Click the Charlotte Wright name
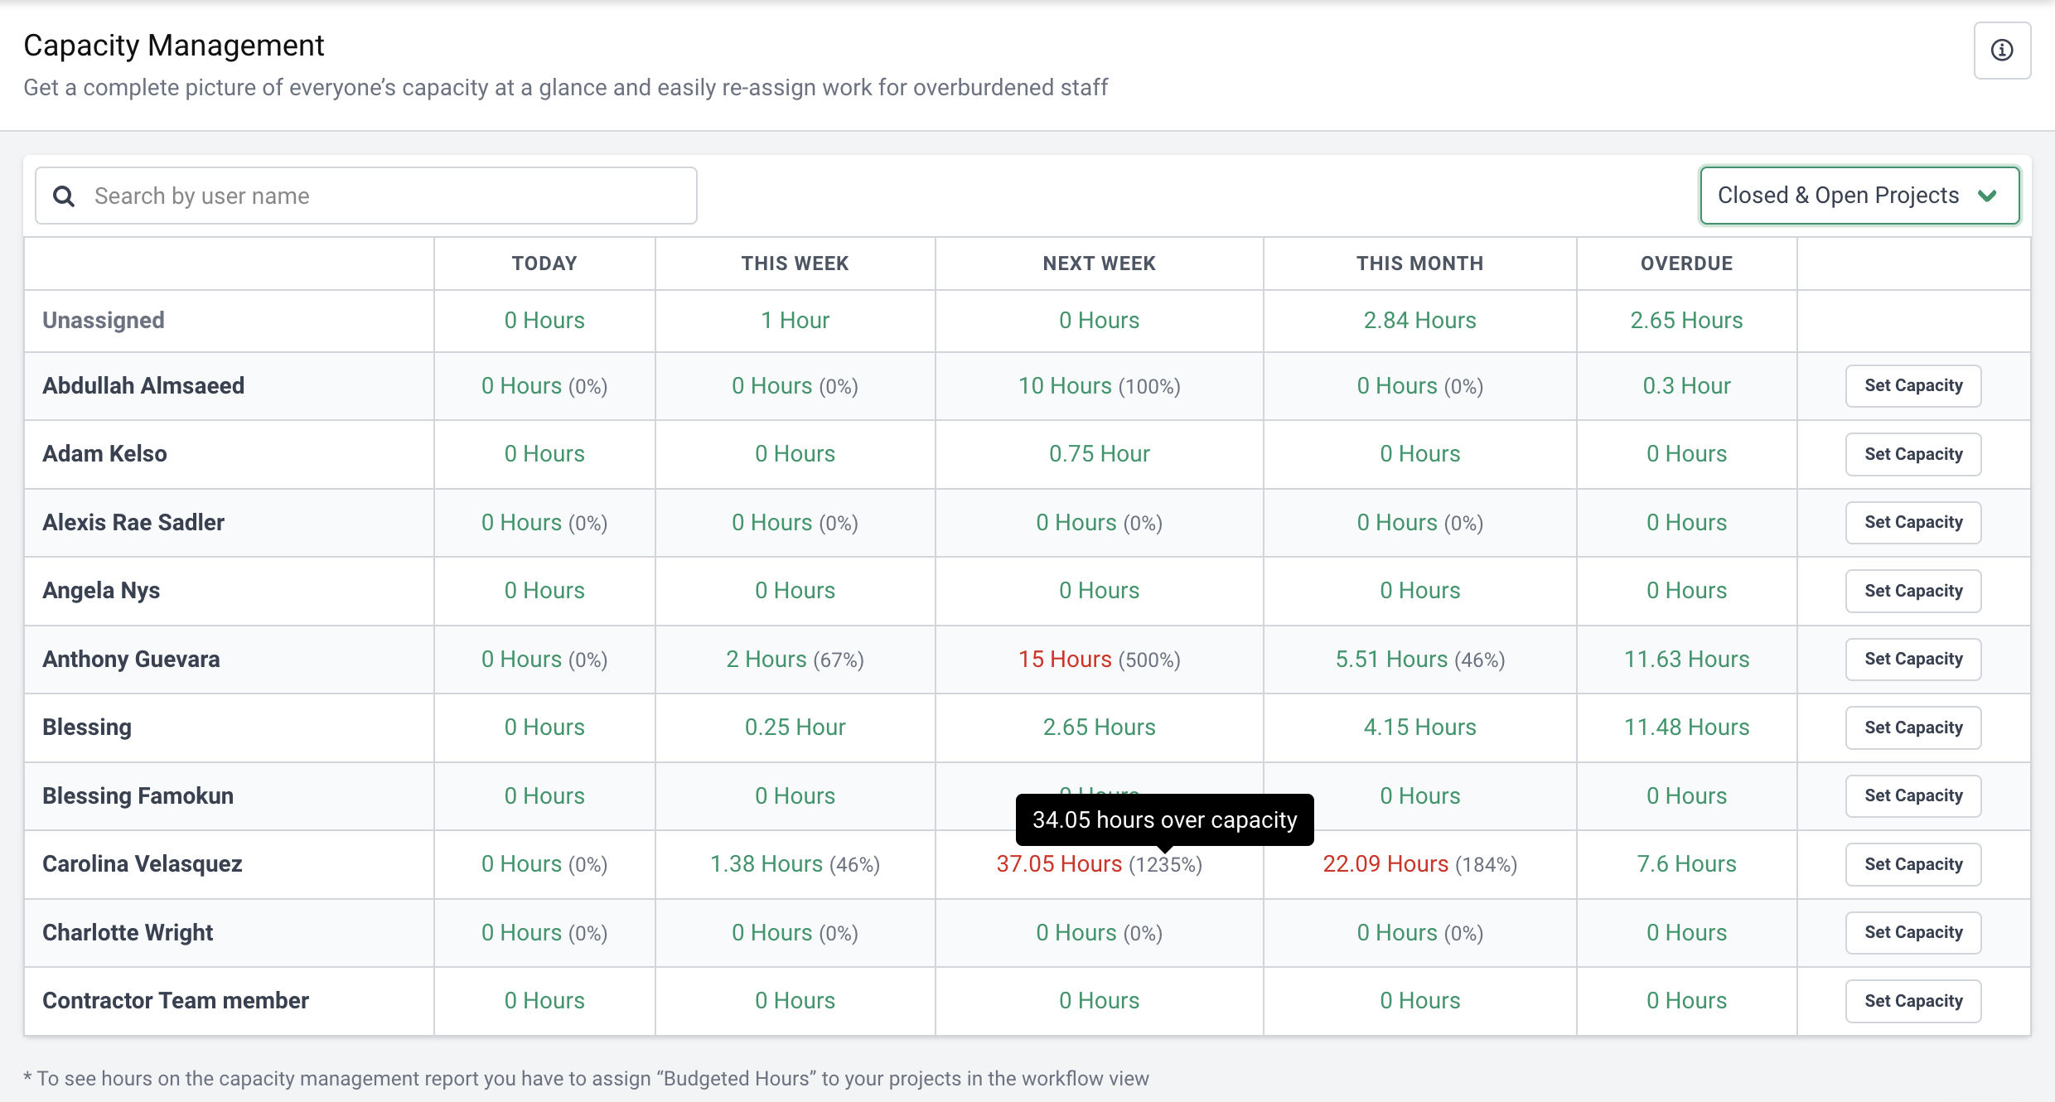This screenshot has width=2055, height=1102. [x=128, y=933]
